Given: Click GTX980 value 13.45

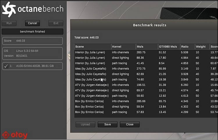Looking at the screenshot, I should pos(162,112).
